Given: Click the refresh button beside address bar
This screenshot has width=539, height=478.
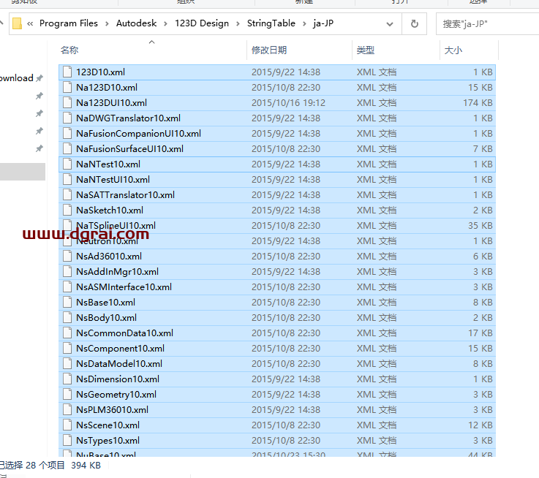Looking at the screenshot, I should click(414, 23).
